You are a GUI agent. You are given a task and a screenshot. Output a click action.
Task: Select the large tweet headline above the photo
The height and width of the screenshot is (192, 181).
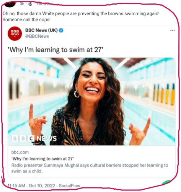coord(55,50)
